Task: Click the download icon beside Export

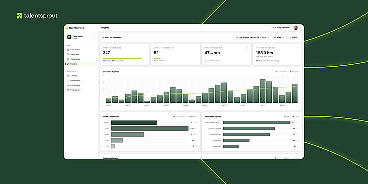Action: click(x=290, y=38)
